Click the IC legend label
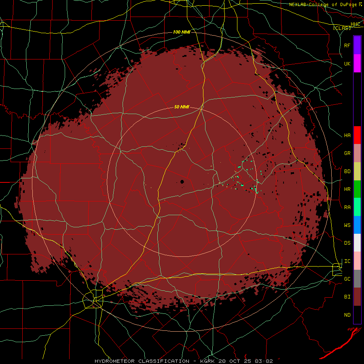Screen dimensions: 364x364 coord(347,261)
